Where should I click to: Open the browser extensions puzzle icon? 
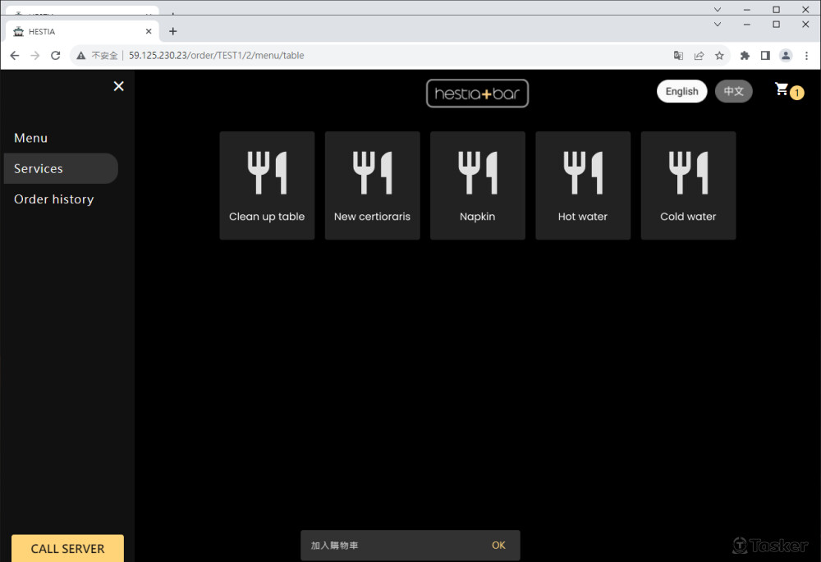pos(745,56)
